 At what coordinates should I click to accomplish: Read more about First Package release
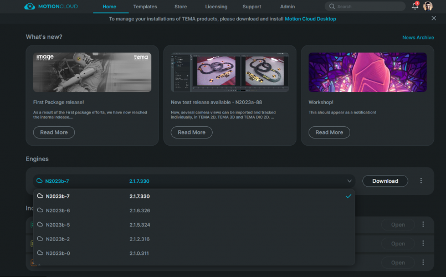[54, 132]
